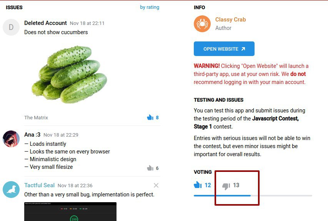
Task: Click Ana :3's profile picture
Action: pyautogui.click(x=11, y=139)
